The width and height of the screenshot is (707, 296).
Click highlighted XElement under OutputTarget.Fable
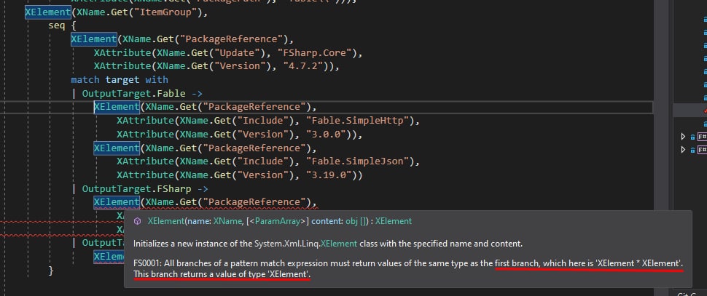click(117, 107)
